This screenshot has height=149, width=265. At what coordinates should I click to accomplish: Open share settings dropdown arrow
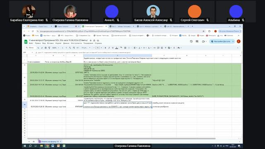[233, 41]
